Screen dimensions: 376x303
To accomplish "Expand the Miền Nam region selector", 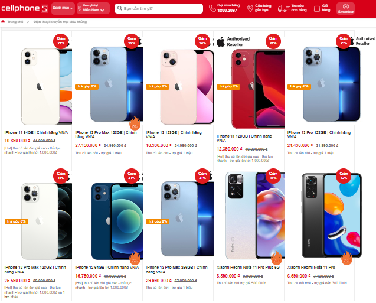I will click(93, 8).
